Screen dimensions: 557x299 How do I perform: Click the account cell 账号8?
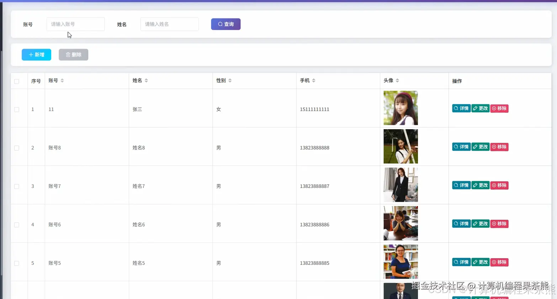click(x=55, y=148)
